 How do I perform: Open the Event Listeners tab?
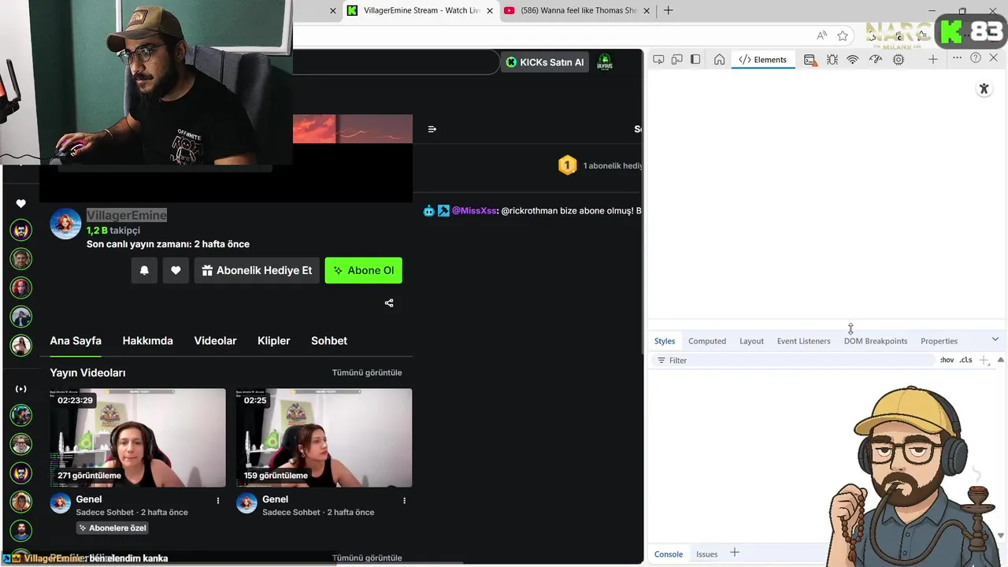[803, 341]
